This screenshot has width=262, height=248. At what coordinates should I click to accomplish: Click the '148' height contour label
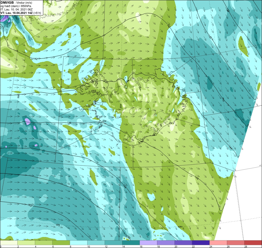coord(125,186)
